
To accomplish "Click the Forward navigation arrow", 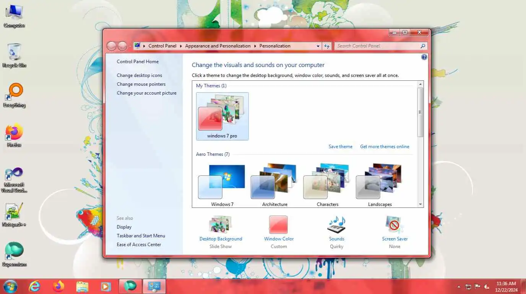I will click(x=122, y=46).
